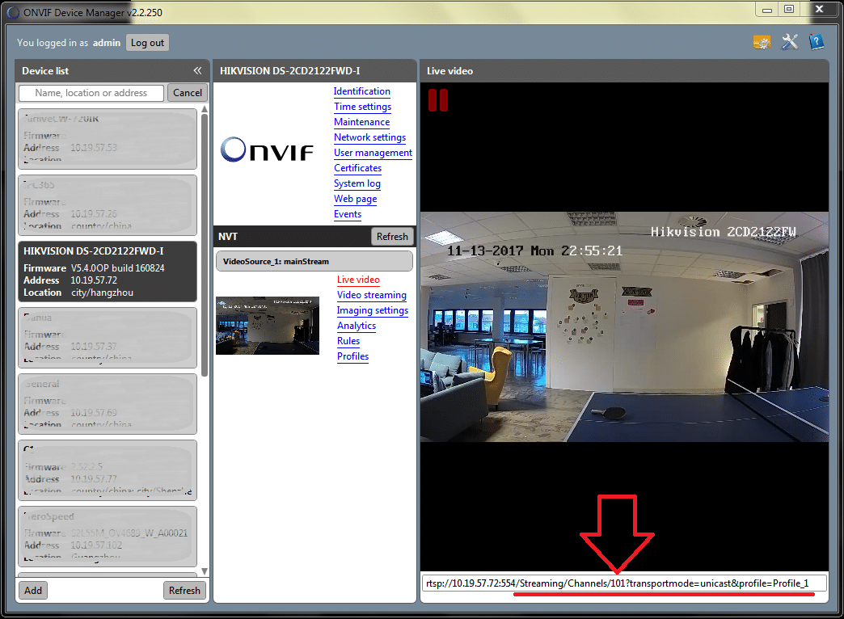Open the System log link
The height and width of the screenshot is (619, 844).
pos(357,183)
